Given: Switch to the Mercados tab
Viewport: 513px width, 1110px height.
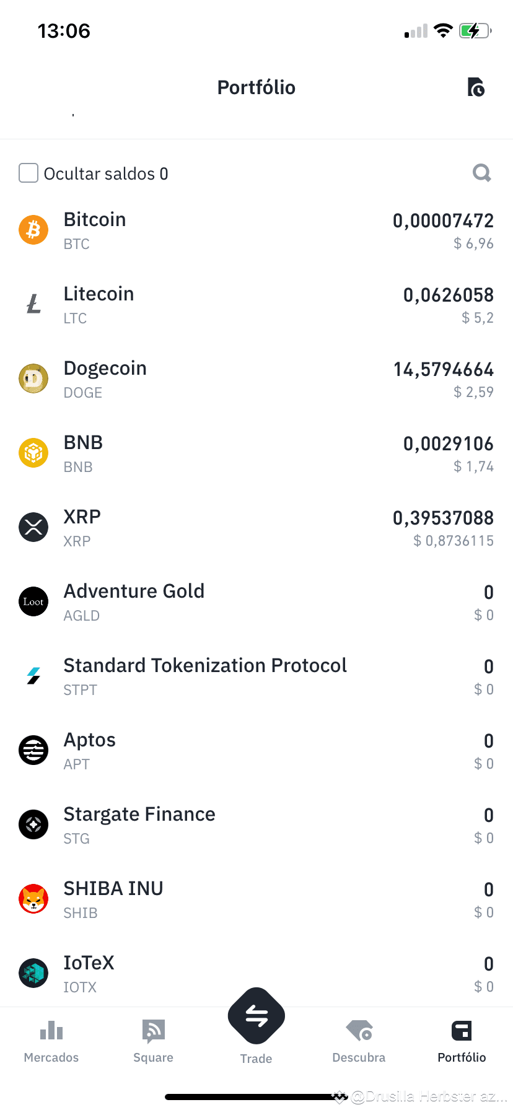Looking at the screenshot, I should click(51, 1041).
